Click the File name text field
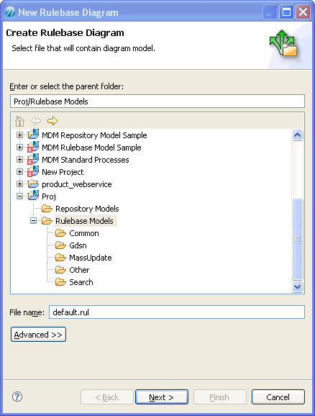315x416 pixels. click(177, 312)
